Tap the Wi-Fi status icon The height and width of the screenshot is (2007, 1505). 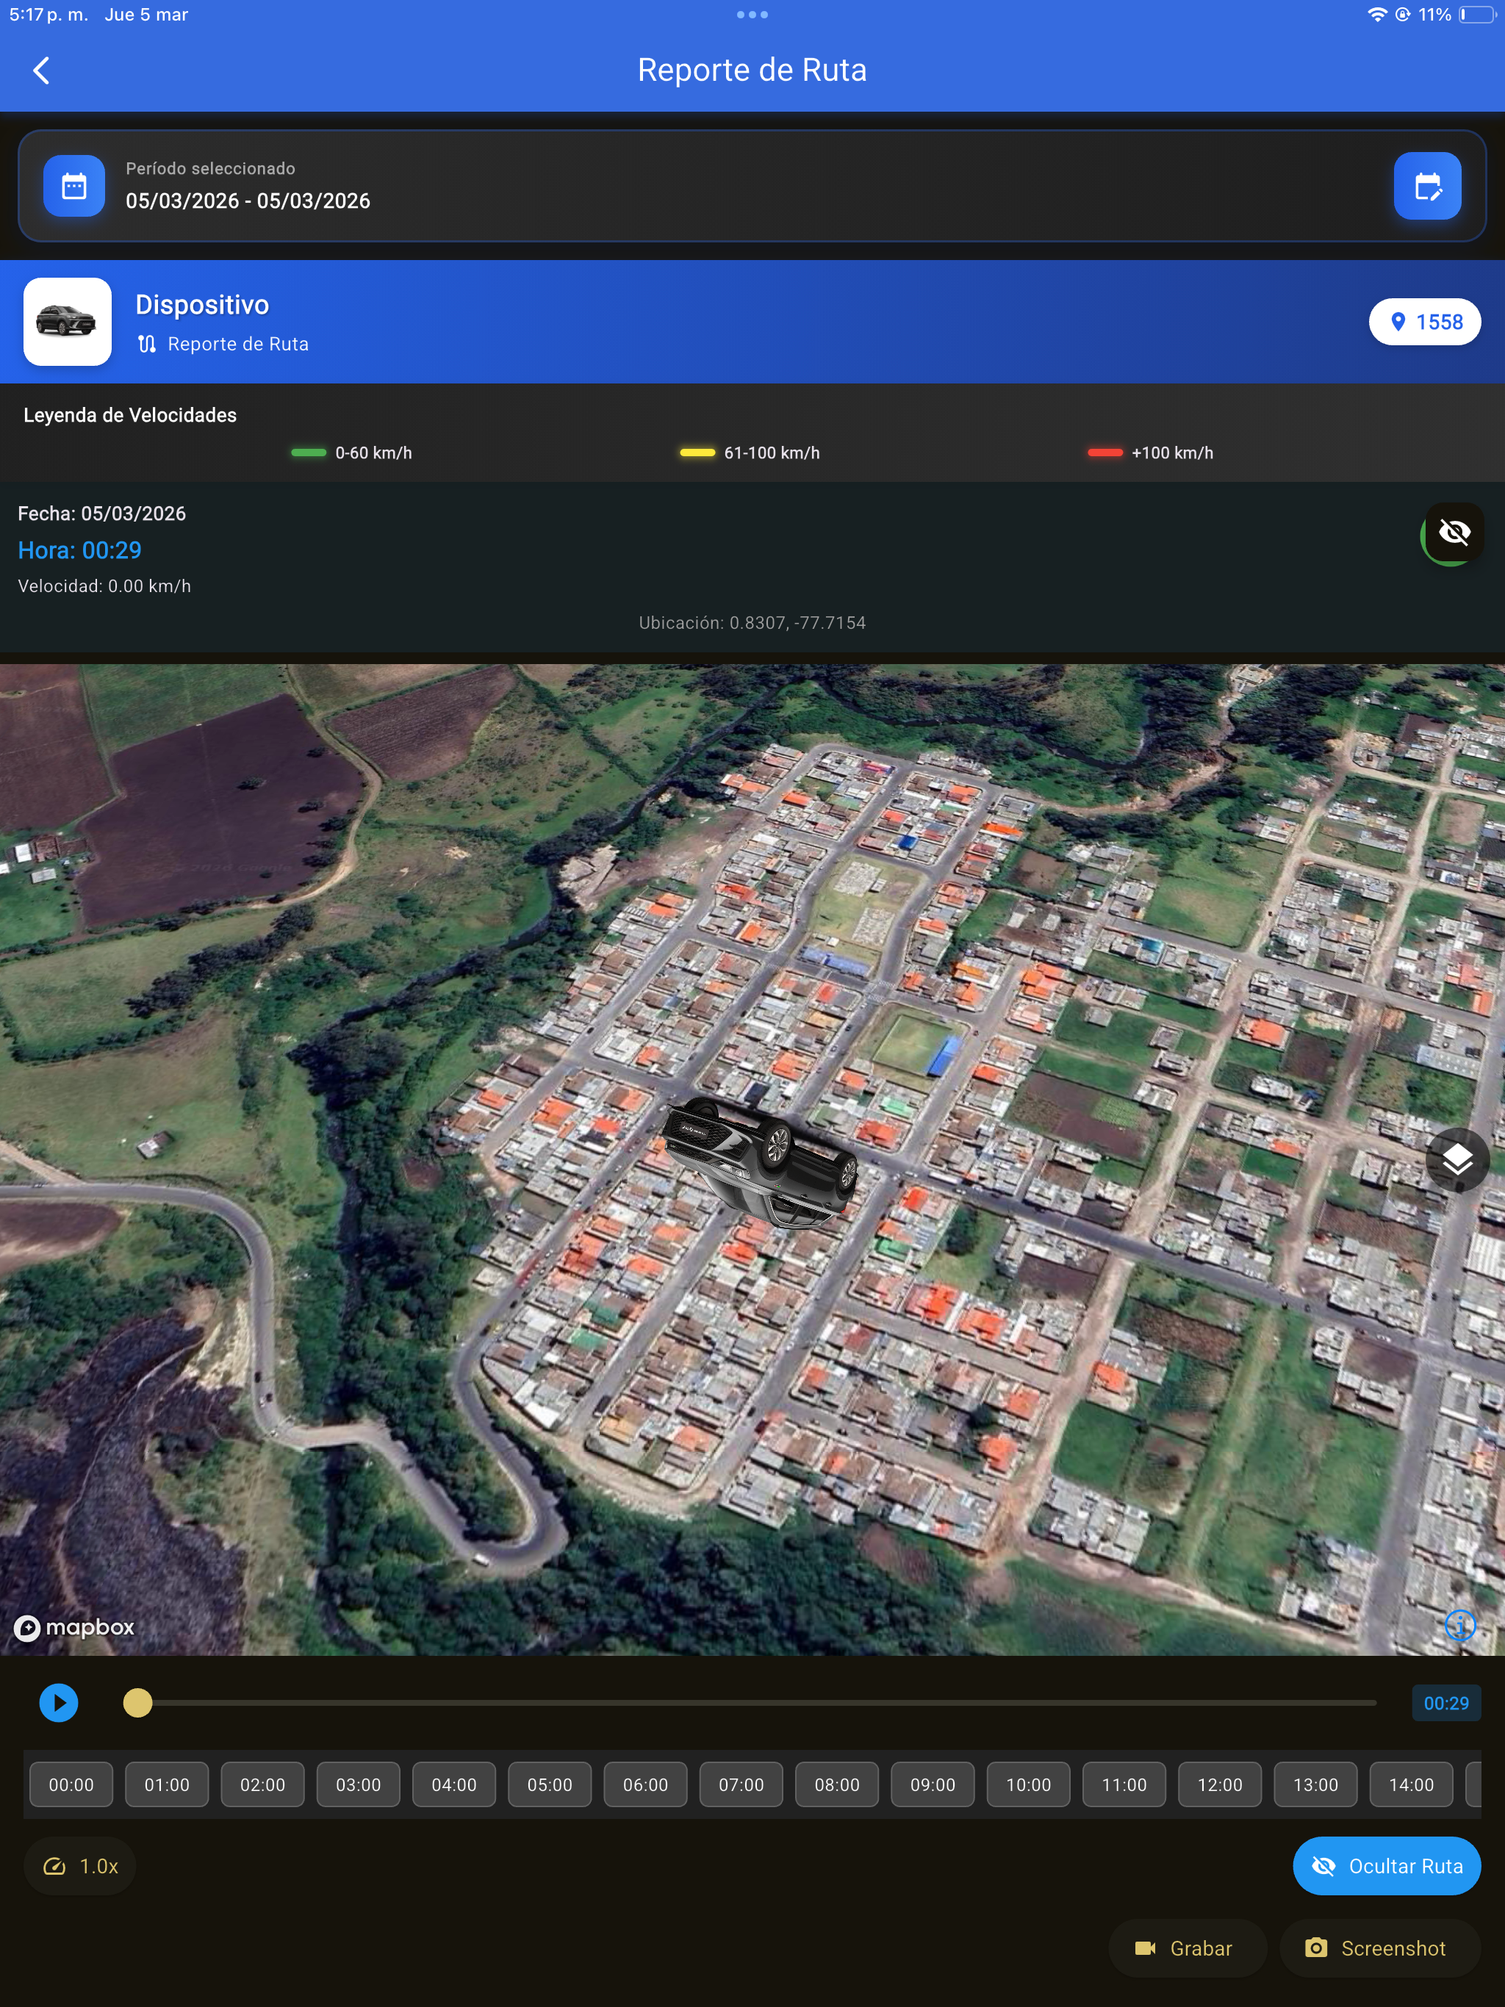pyautogui.click(x=1377, y=15)
